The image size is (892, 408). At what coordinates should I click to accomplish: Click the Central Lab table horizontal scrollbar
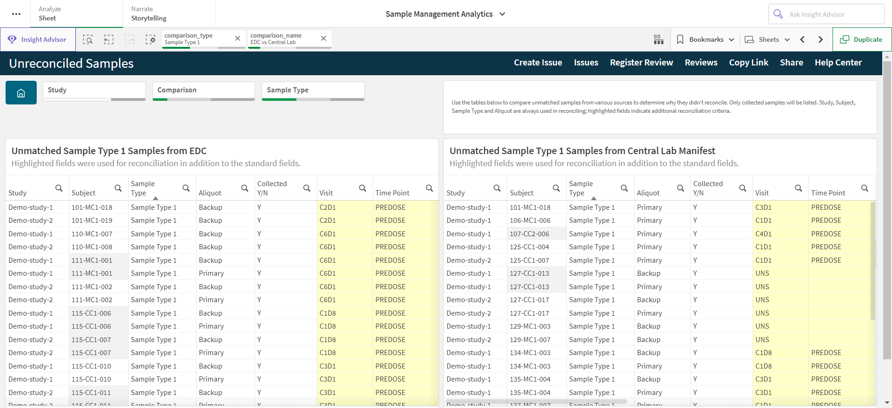click(x=536, y=402)
